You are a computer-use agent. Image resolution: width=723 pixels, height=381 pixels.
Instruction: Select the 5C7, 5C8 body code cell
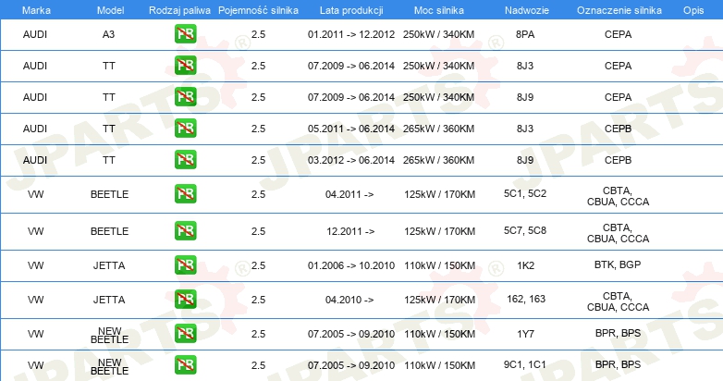[525, 230]
